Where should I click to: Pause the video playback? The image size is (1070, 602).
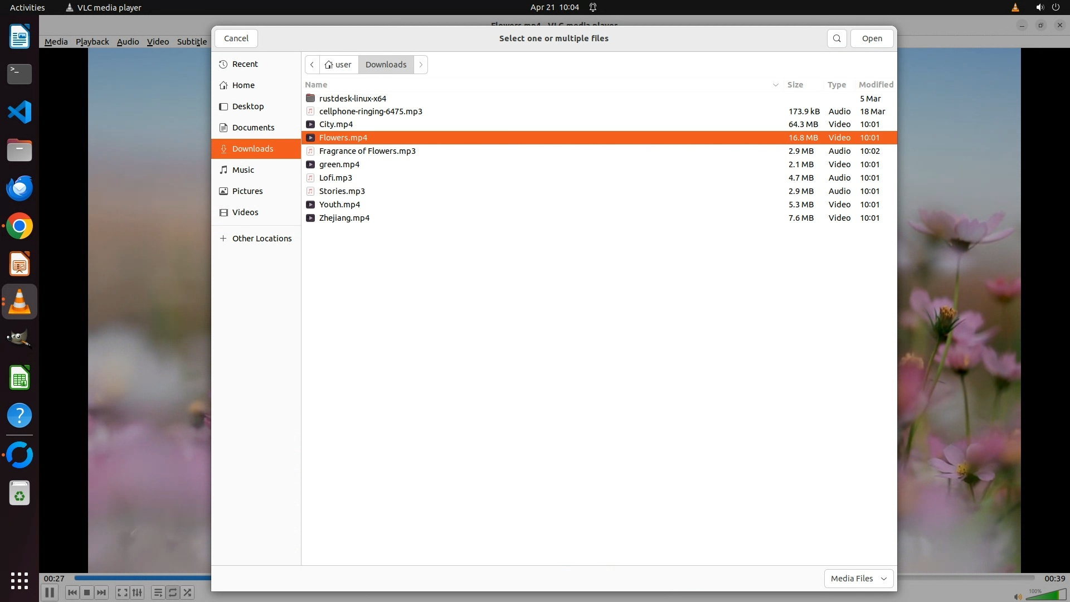[50, 593]
